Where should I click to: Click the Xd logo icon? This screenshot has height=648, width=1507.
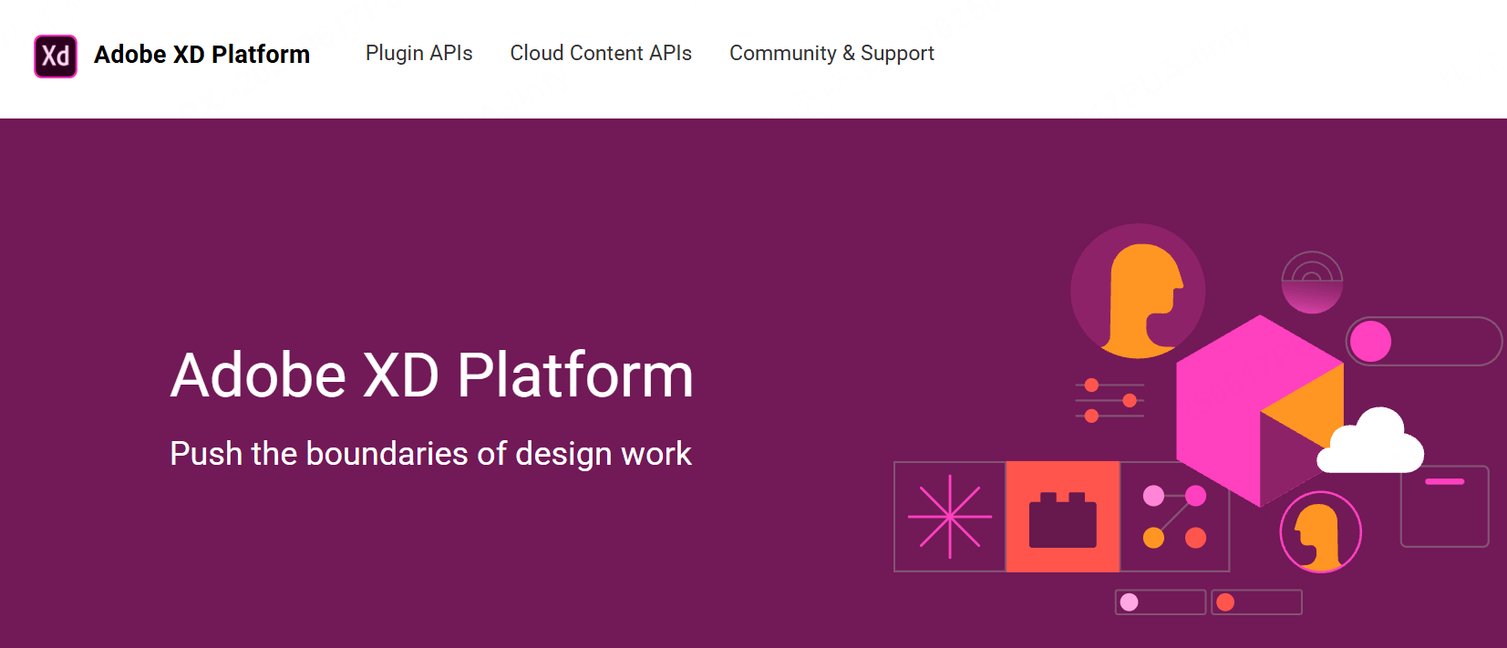click(x=56, y=56)
